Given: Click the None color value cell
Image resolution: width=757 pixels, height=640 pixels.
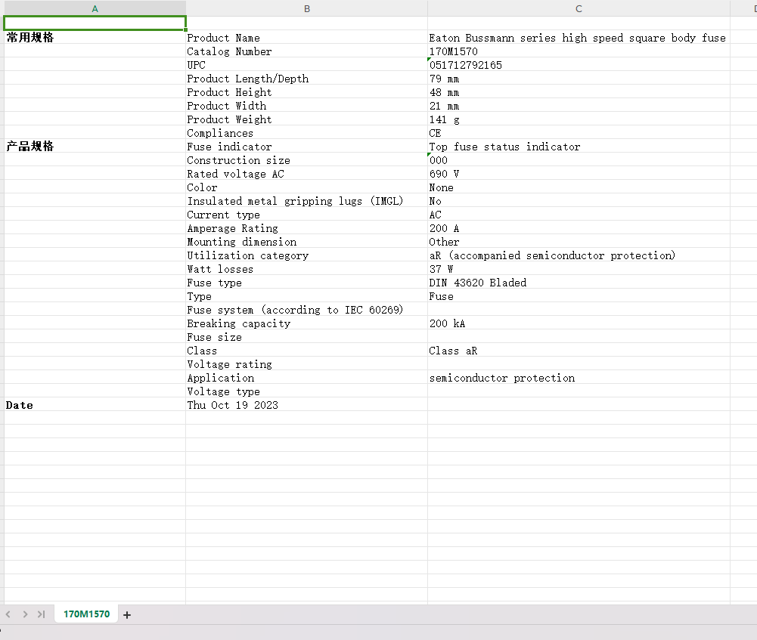Looking at the screenshot, I should 579,187.
